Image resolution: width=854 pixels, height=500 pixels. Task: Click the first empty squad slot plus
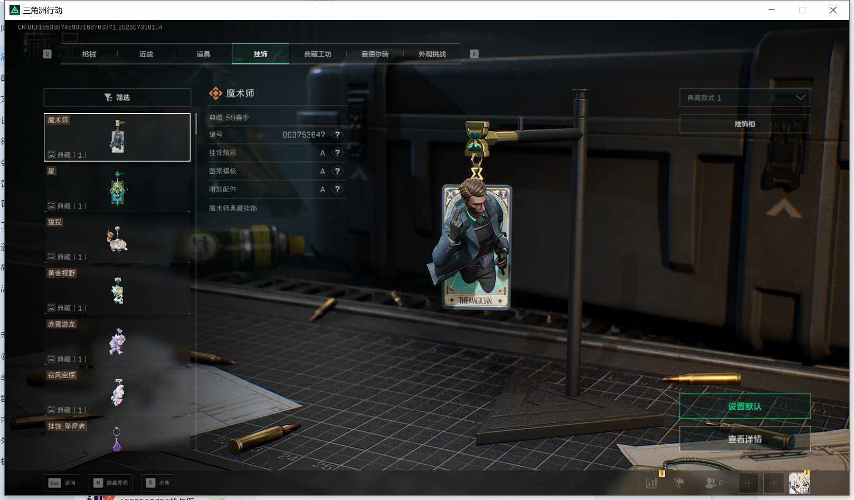click(x=748, y=483)
